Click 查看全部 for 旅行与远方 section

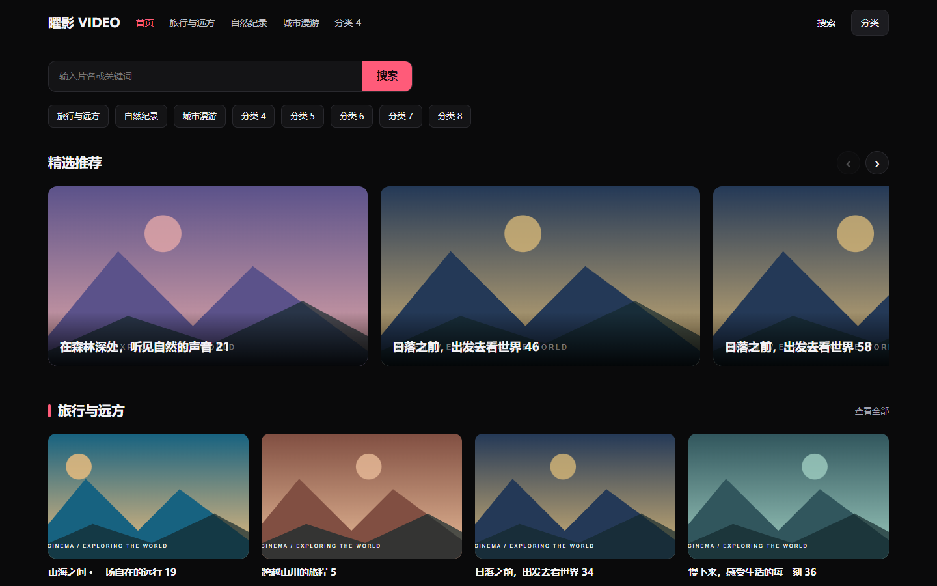872,411
